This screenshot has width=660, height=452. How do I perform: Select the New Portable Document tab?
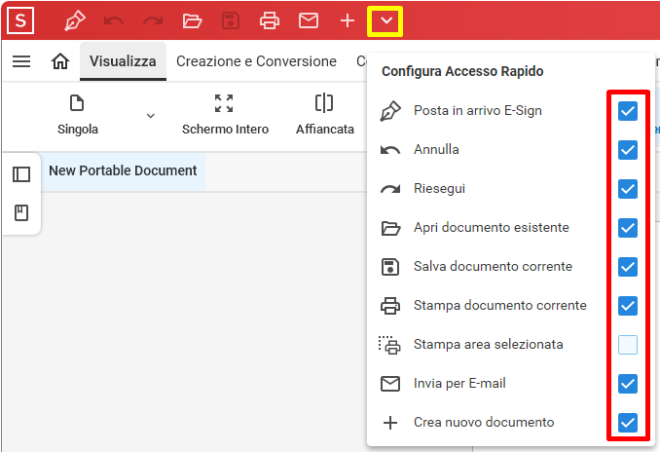(x=123, y=170)
